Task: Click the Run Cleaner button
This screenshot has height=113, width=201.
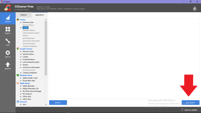Action: (191, 103)
